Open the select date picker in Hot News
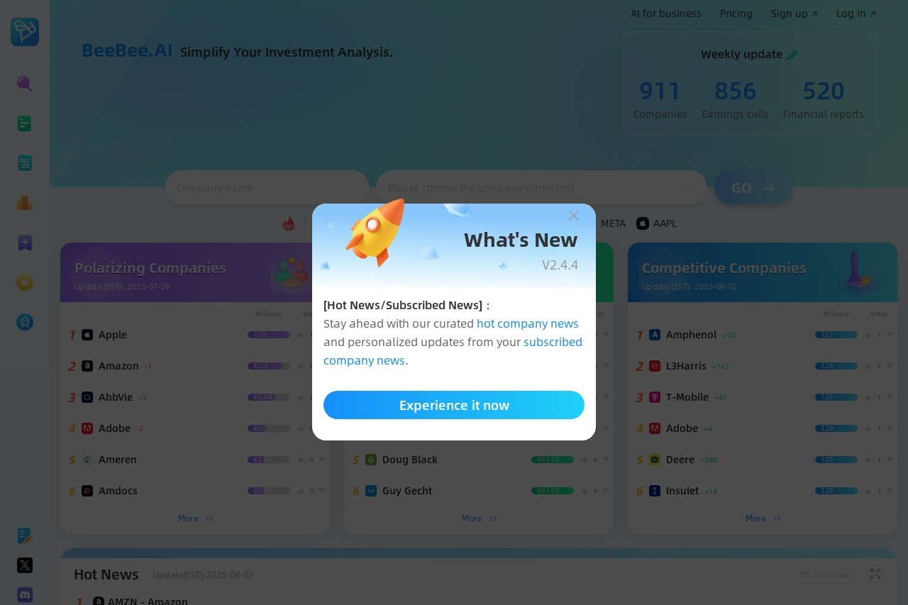This screenshot has height=605, width=908. pyautogui.click(x=826, y=575)
